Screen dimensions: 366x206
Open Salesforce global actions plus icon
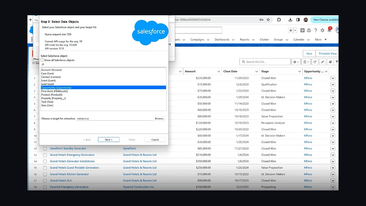302,30
